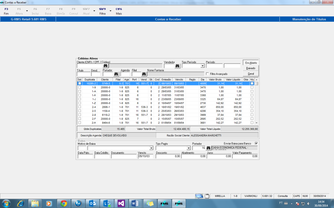Open Outlook from the taskbar
Screen dimensions: 334x208
pyautogui.click(x=92, y=203)
